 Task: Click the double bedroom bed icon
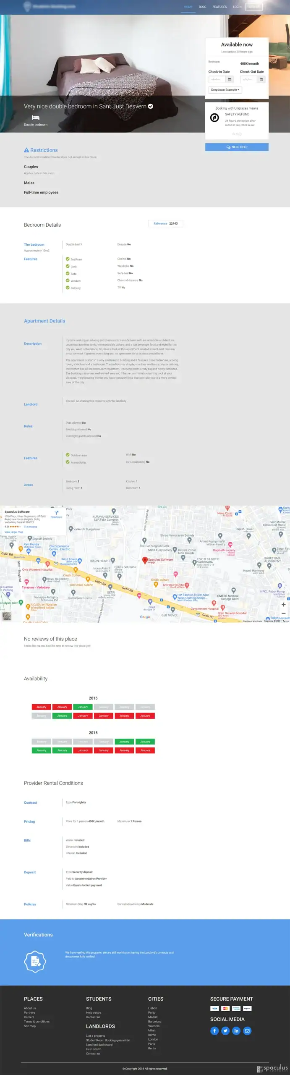tap(36, 118)
